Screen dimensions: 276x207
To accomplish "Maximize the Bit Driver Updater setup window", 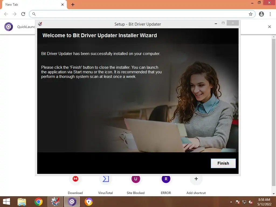I will click(x=223, y=23).
